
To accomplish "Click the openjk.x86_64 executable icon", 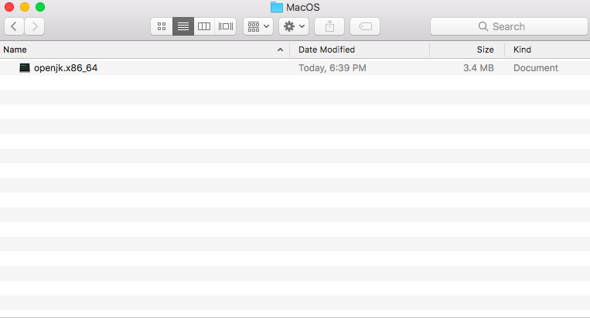I will pyautogui.click(x=25, y=68).
